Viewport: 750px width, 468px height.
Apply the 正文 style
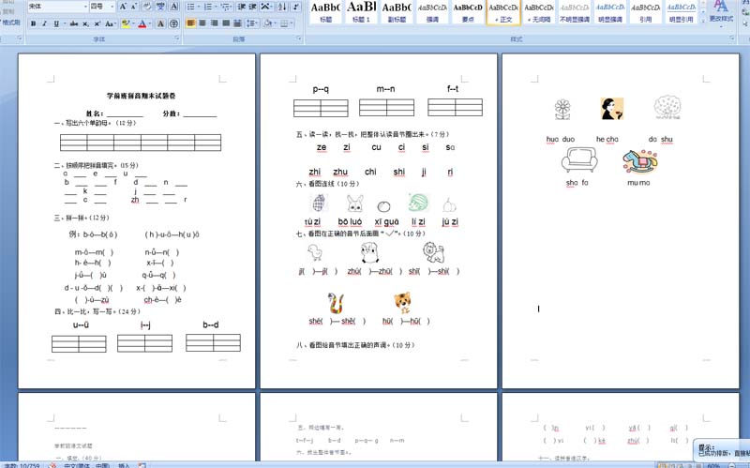click(x=503, y=12)
